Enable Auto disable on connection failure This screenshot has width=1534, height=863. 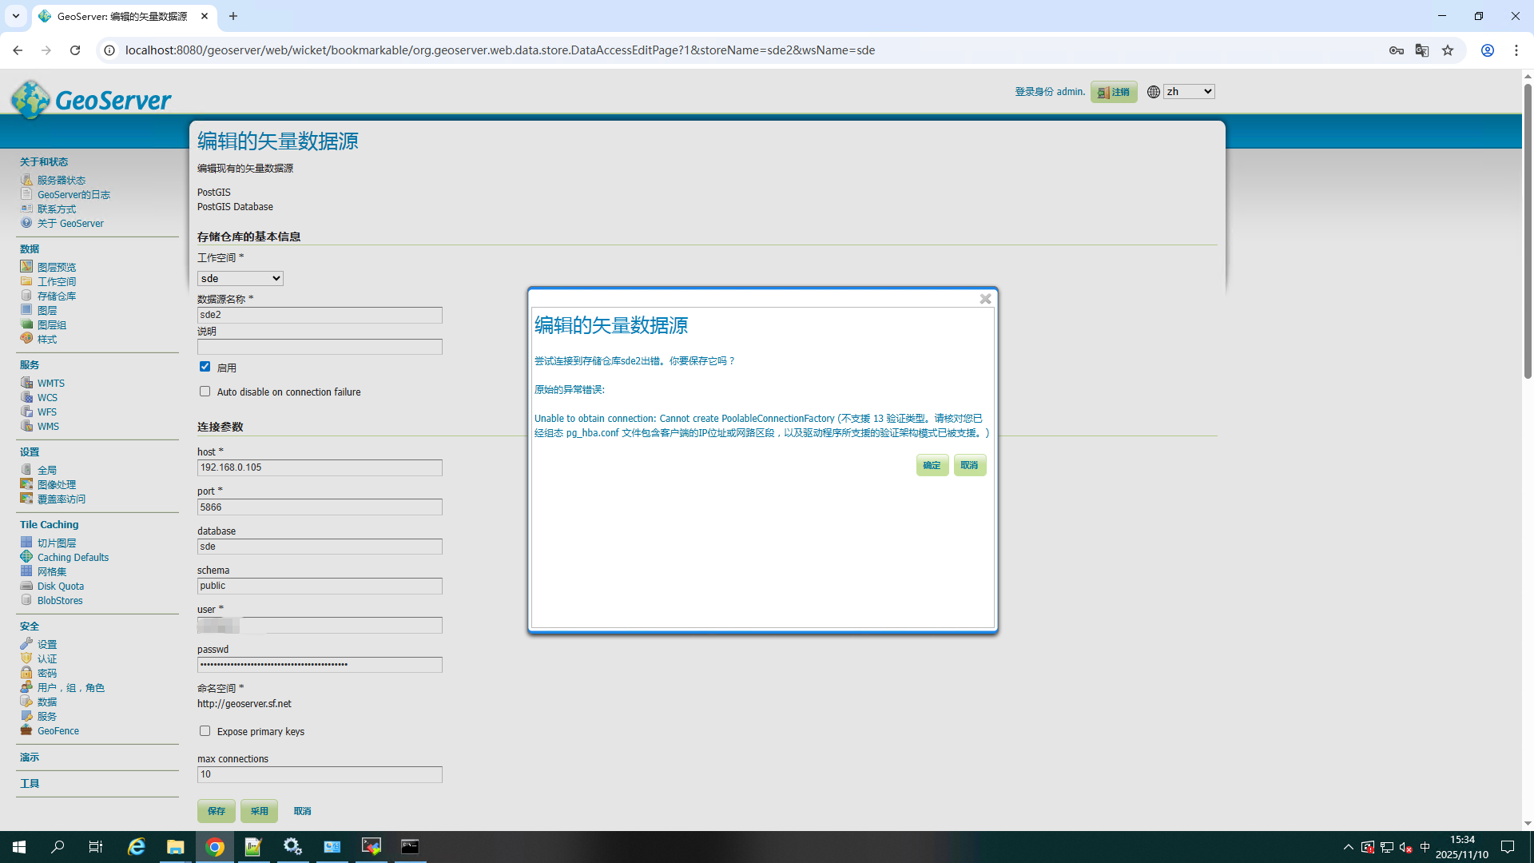pyautogui.click(x=205, y=392)
